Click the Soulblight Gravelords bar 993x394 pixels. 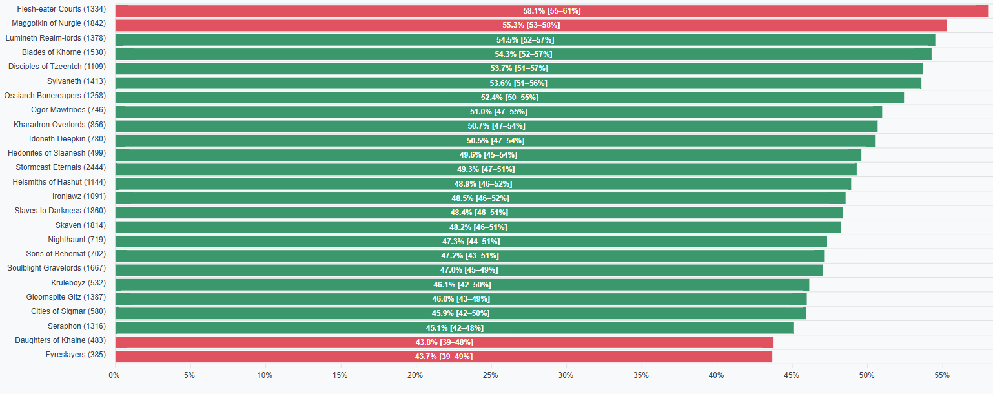pyautogui.click(x=469, y=270)
